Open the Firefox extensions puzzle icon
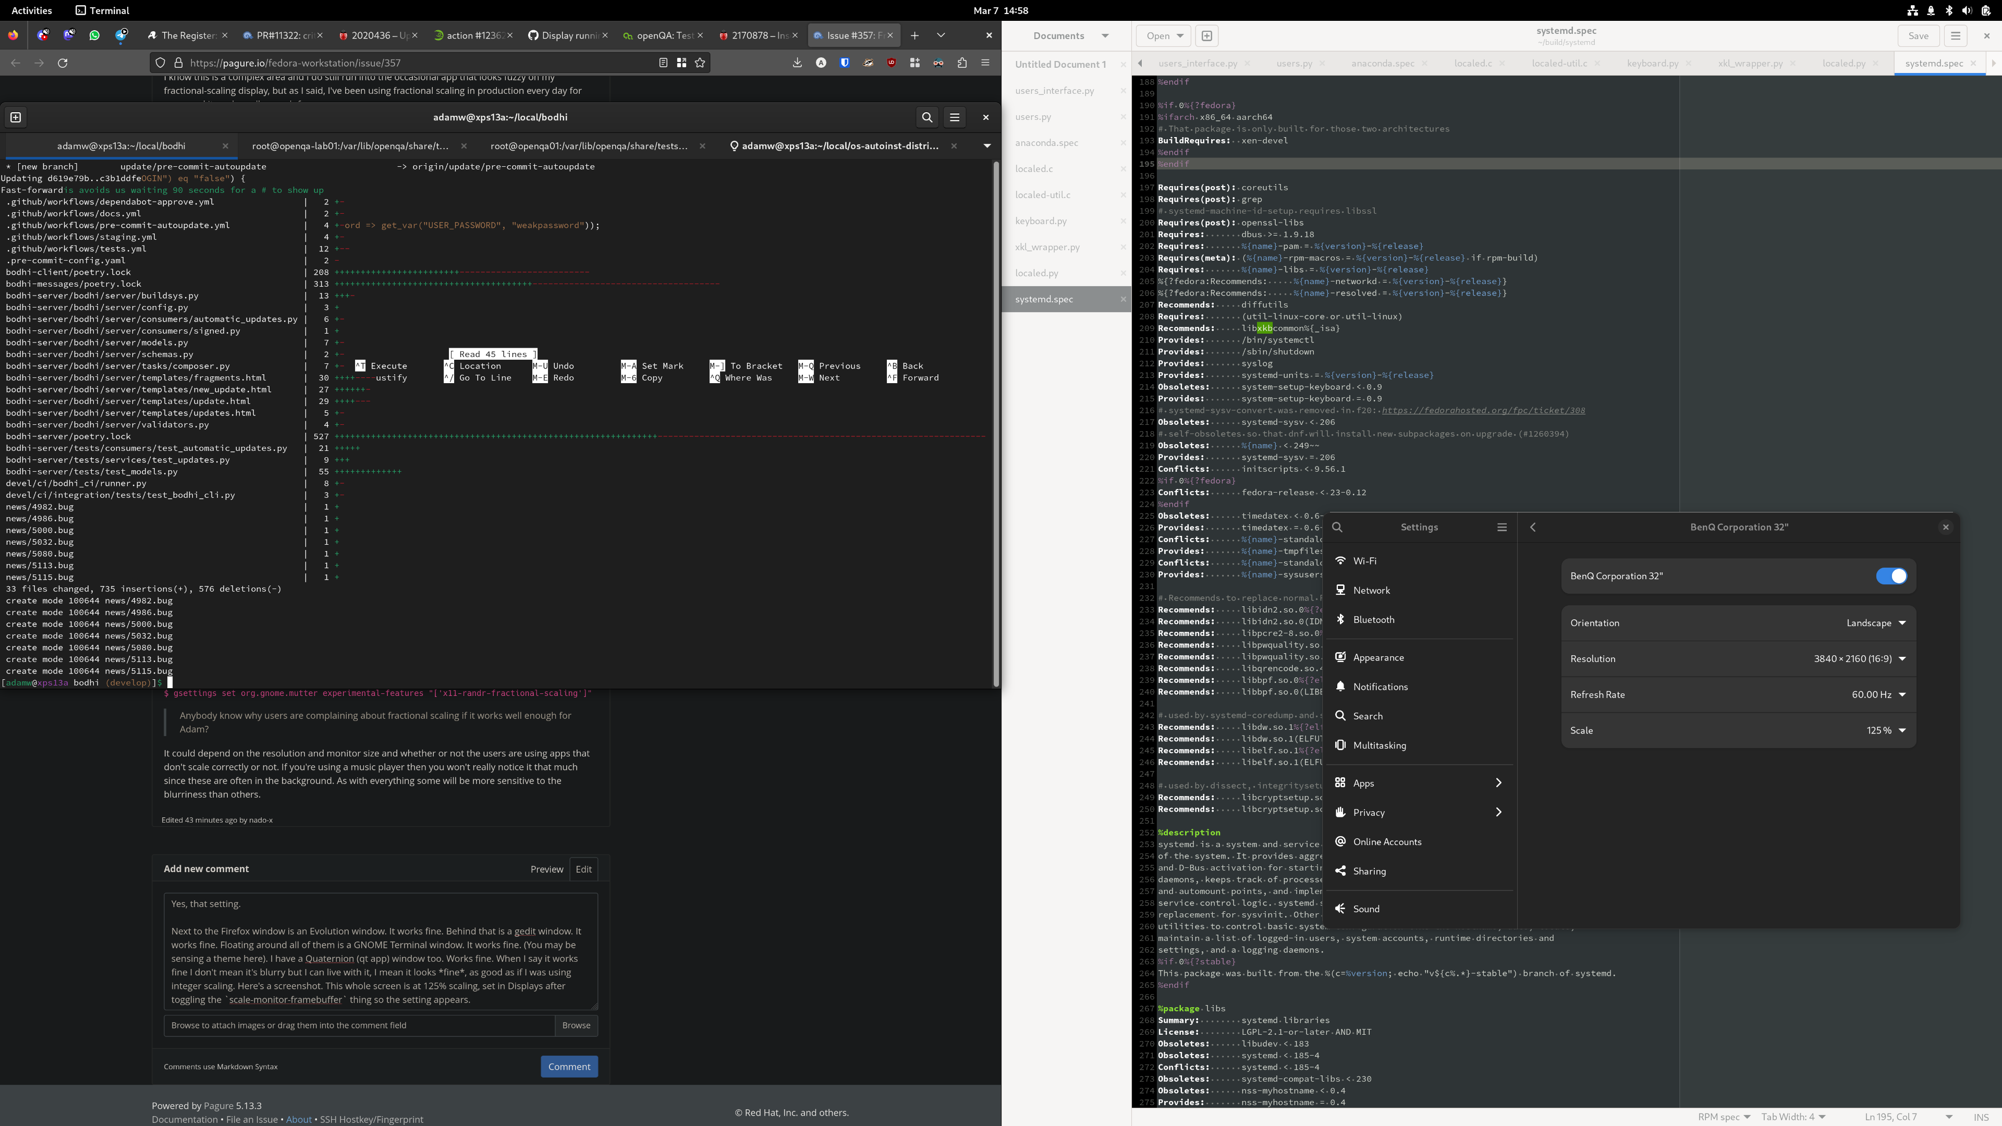 click(x=962, y=63)
